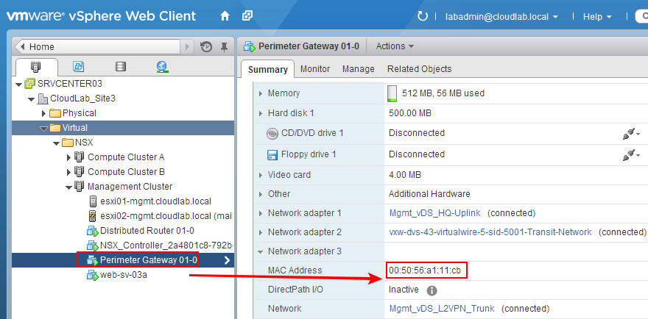The height and width of the screenshot is (319, 648).
Task: Open the Mgmt_vDS_L2VPN_Trunk network link
Action: (443, 309)
